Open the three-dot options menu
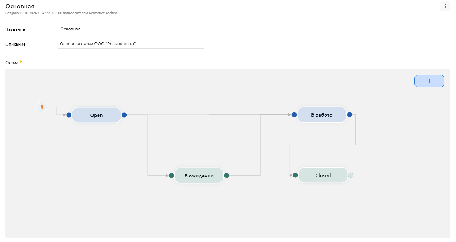The image size is (456, 242). click(x=445, y=6)
